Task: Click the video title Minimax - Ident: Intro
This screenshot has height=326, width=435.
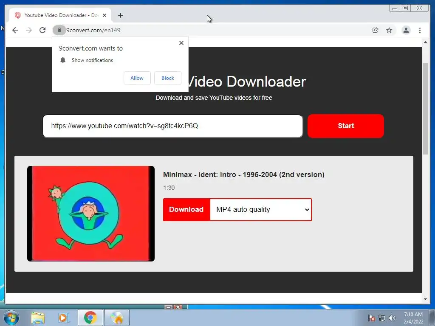Action: [x=243, y=174]
